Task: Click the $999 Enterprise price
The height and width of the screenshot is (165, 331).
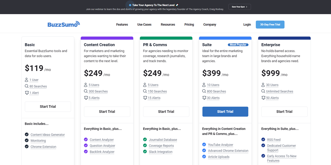Action: point(271,73)
